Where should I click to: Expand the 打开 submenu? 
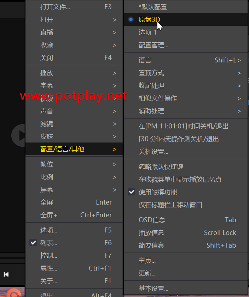(74, 20)
